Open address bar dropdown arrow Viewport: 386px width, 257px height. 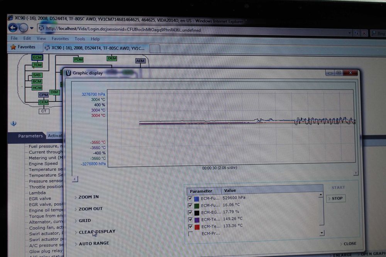point(350,33)
